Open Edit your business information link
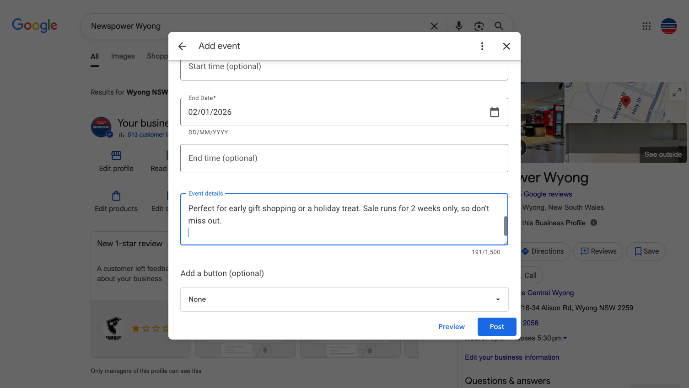Image resolution: width=689 pixels, height=388 pixels. point(512,357)
